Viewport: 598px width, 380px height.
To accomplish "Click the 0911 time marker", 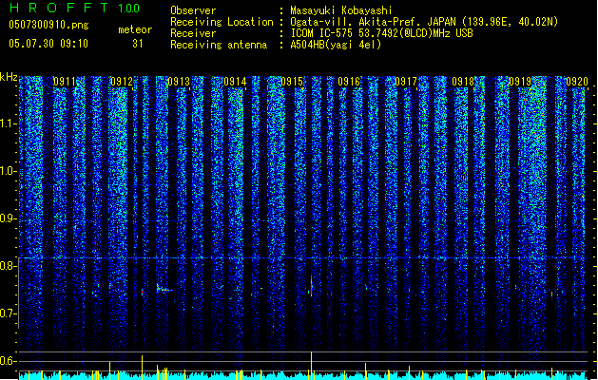I will click(64, 82).
